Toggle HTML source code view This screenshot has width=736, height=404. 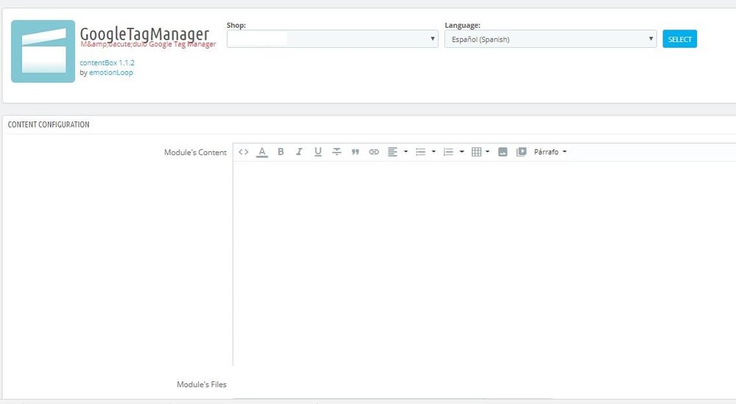[243, 152]
